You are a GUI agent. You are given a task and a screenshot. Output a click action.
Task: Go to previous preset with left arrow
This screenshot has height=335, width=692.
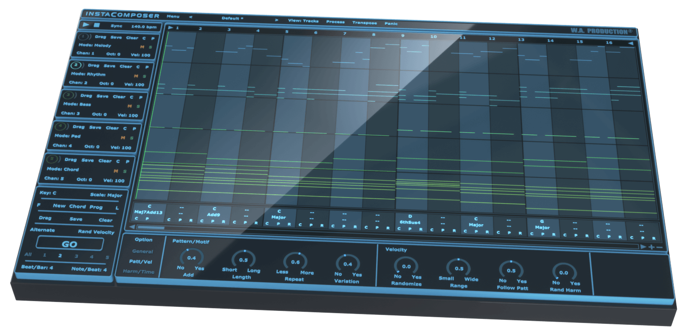pos(191,17)
